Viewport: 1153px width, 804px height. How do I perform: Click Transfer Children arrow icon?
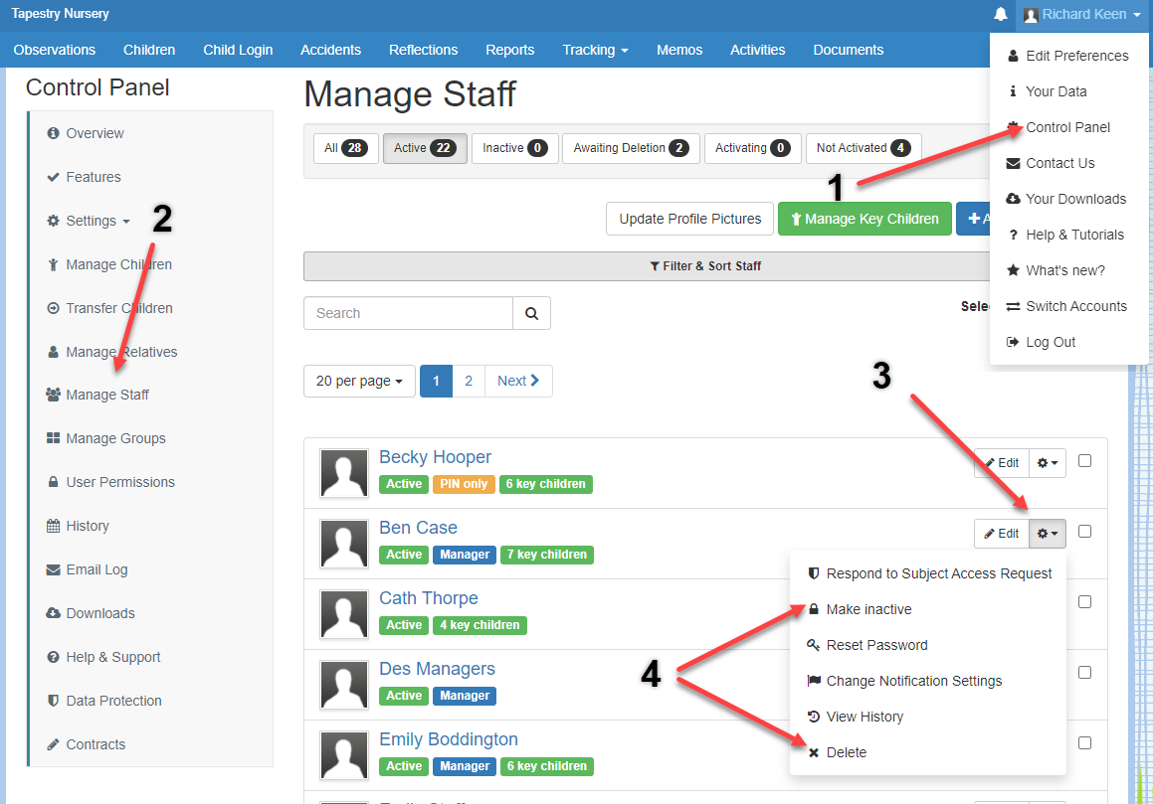click(x=53, y=308)
